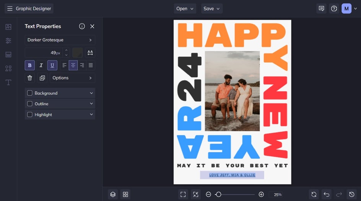Expand the account chevron beside avatar

[x=356, y=8]
